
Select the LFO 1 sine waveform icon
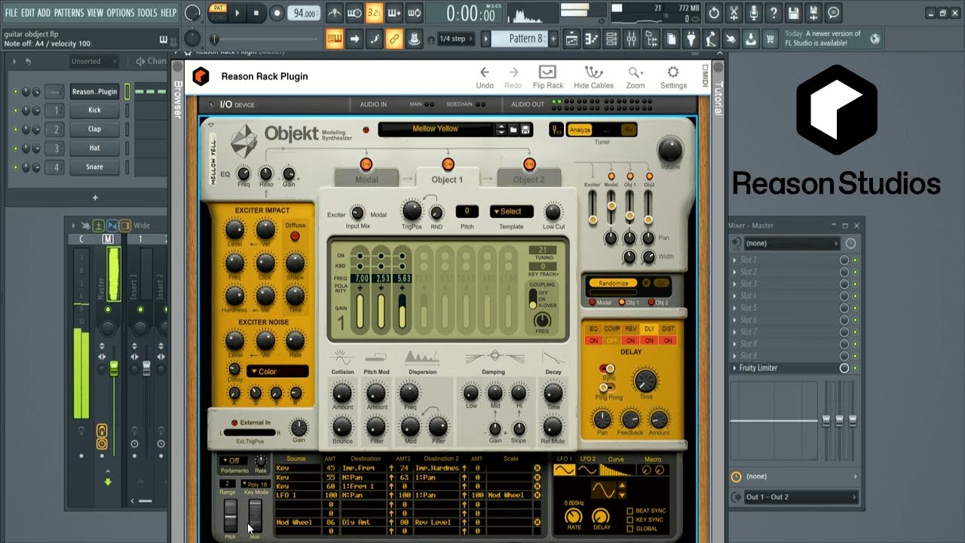564,470
